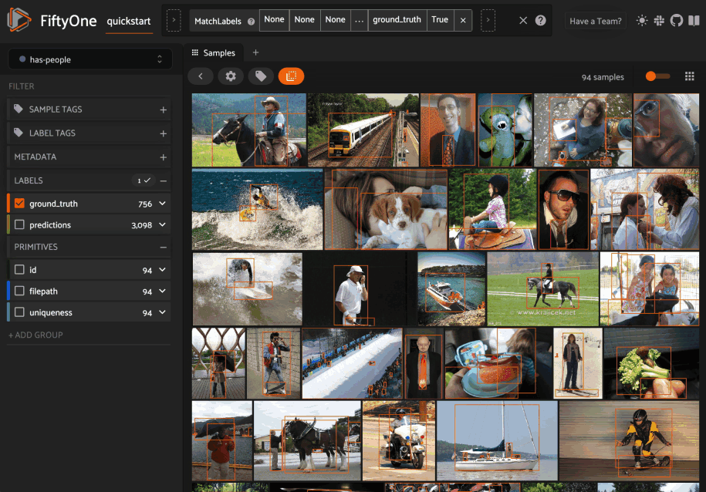Edit the ground_truth fields parameter
The image size is (706, 492).
397,20
